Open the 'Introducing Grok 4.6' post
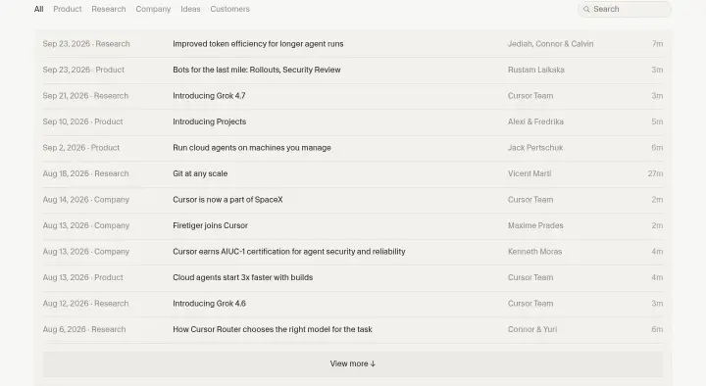The image size is (706, 386). (210, 304)
